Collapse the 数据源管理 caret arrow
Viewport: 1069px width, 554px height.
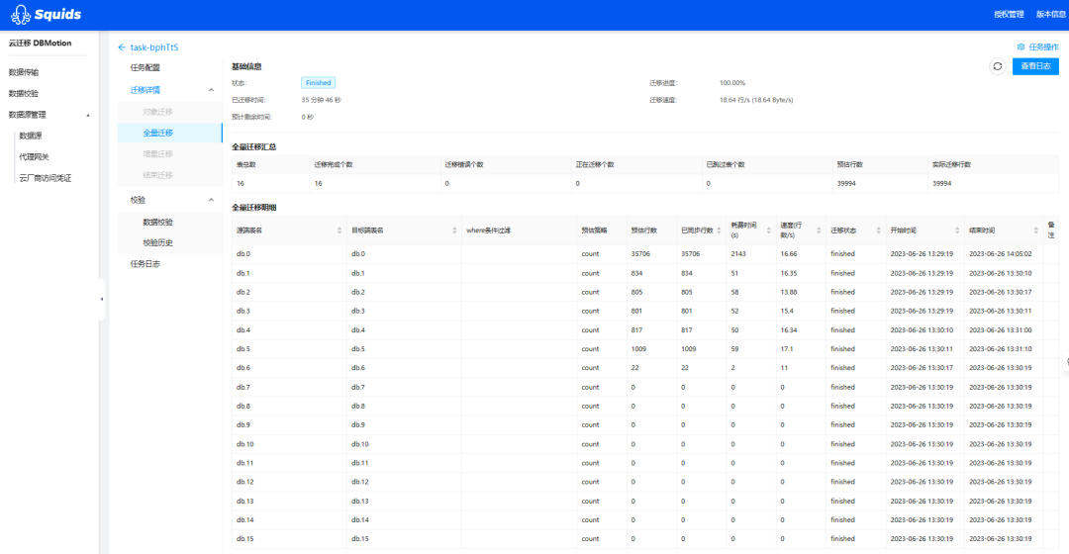tap(88, 115)
